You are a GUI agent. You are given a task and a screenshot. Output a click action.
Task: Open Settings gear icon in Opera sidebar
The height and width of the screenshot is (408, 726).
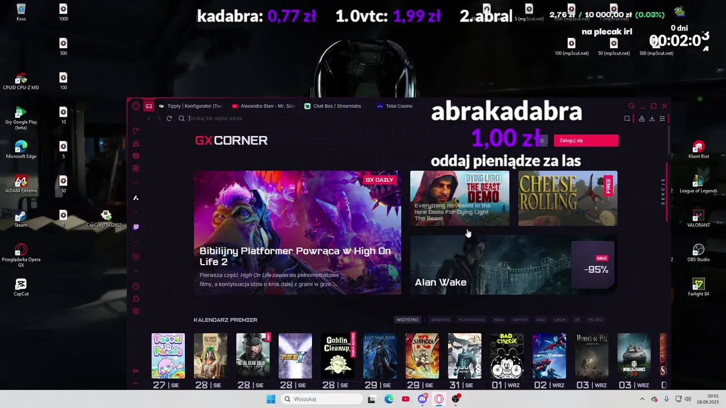[136, 311]
